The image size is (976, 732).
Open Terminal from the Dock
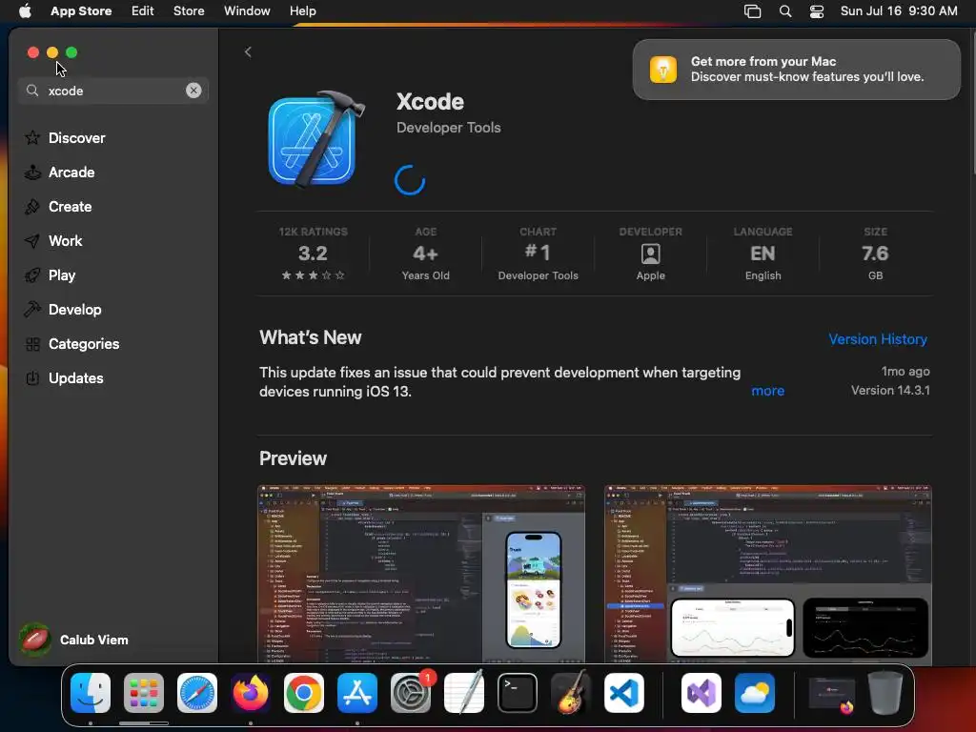coord(518,693)
